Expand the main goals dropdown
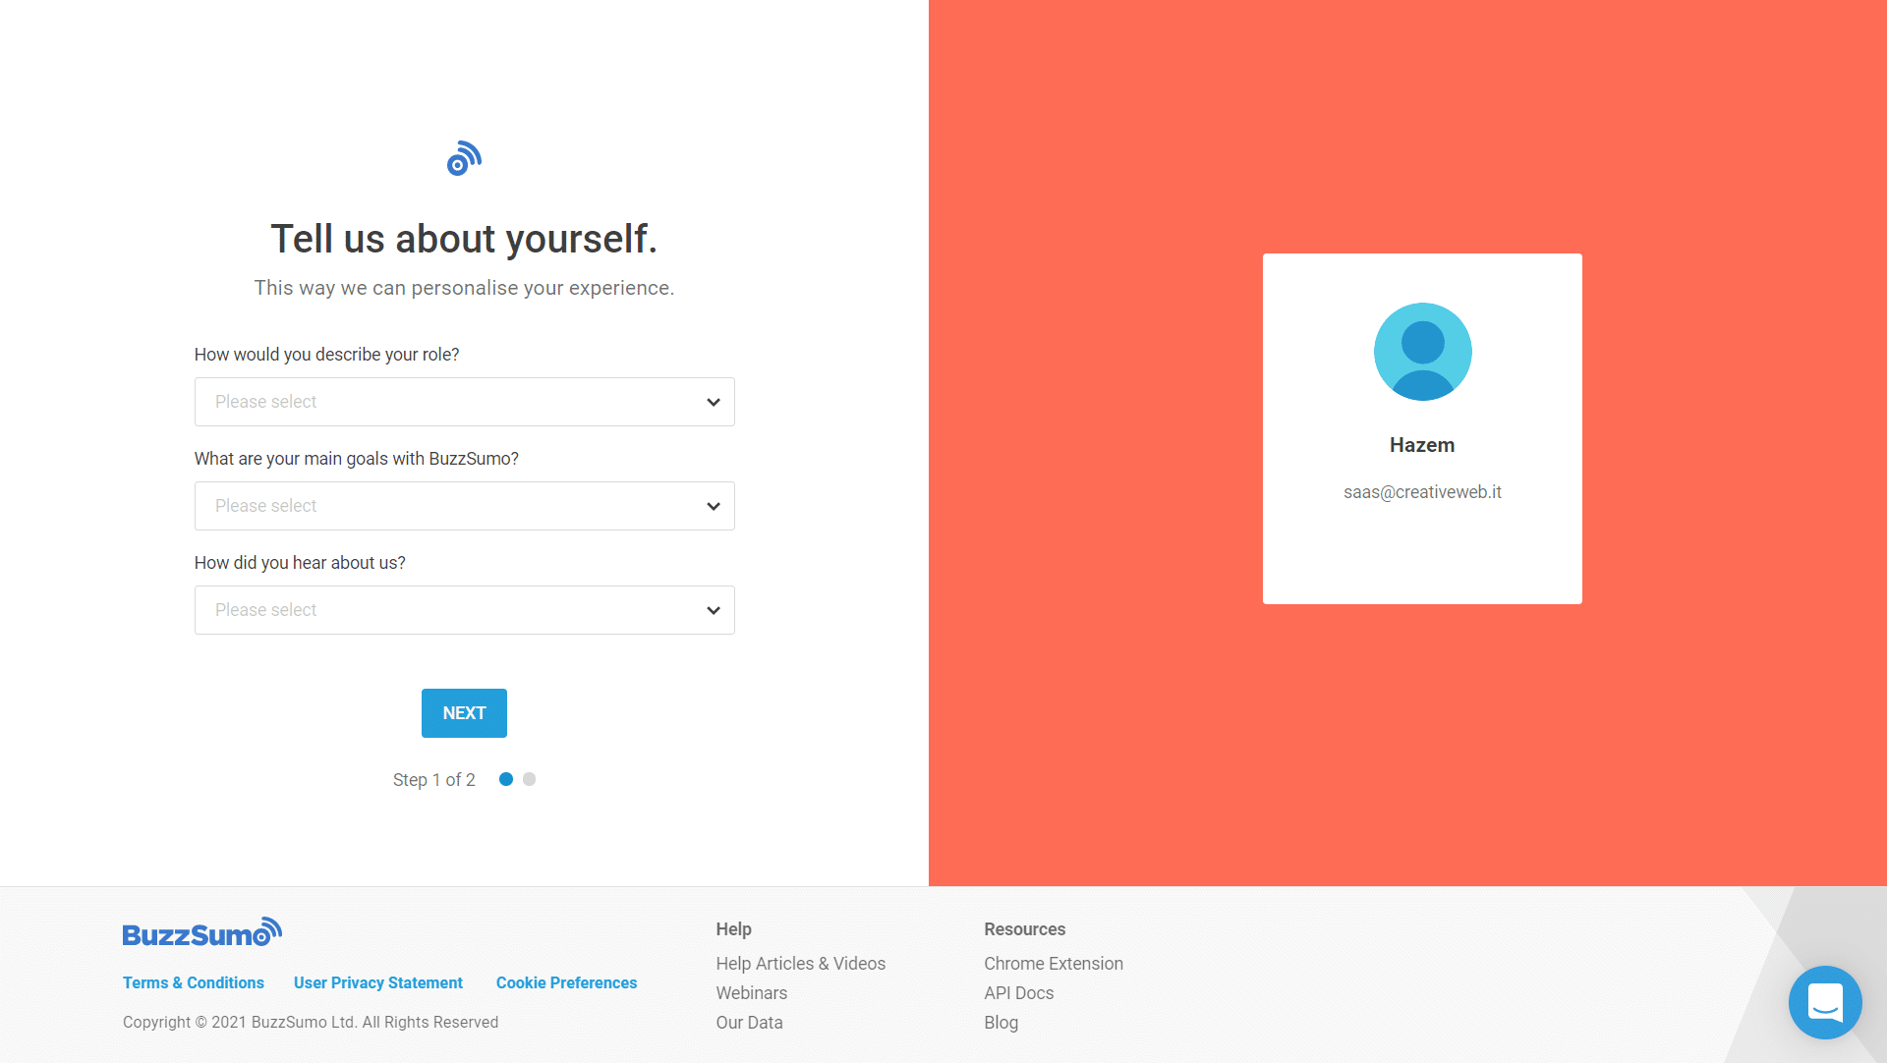 [x=464, y=505]
